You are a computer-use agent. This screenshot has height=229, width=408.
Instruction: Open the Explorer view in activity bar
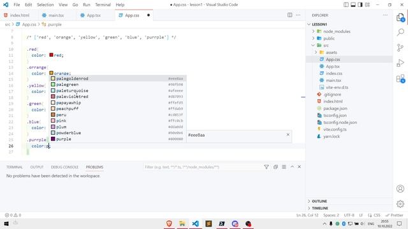[400, 18]
